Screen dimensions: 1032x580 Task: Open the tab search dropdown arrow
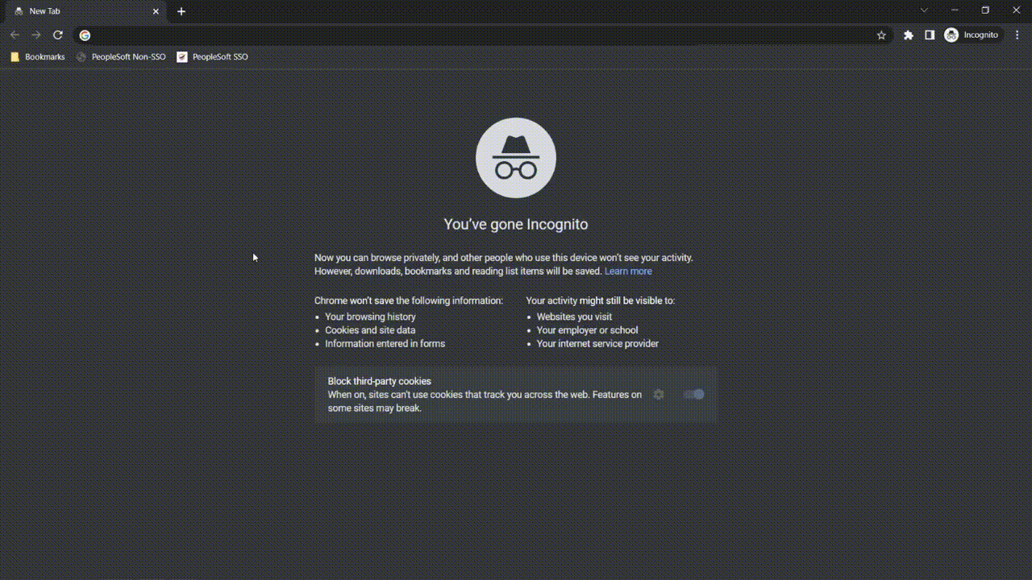(x=924, y=10)
